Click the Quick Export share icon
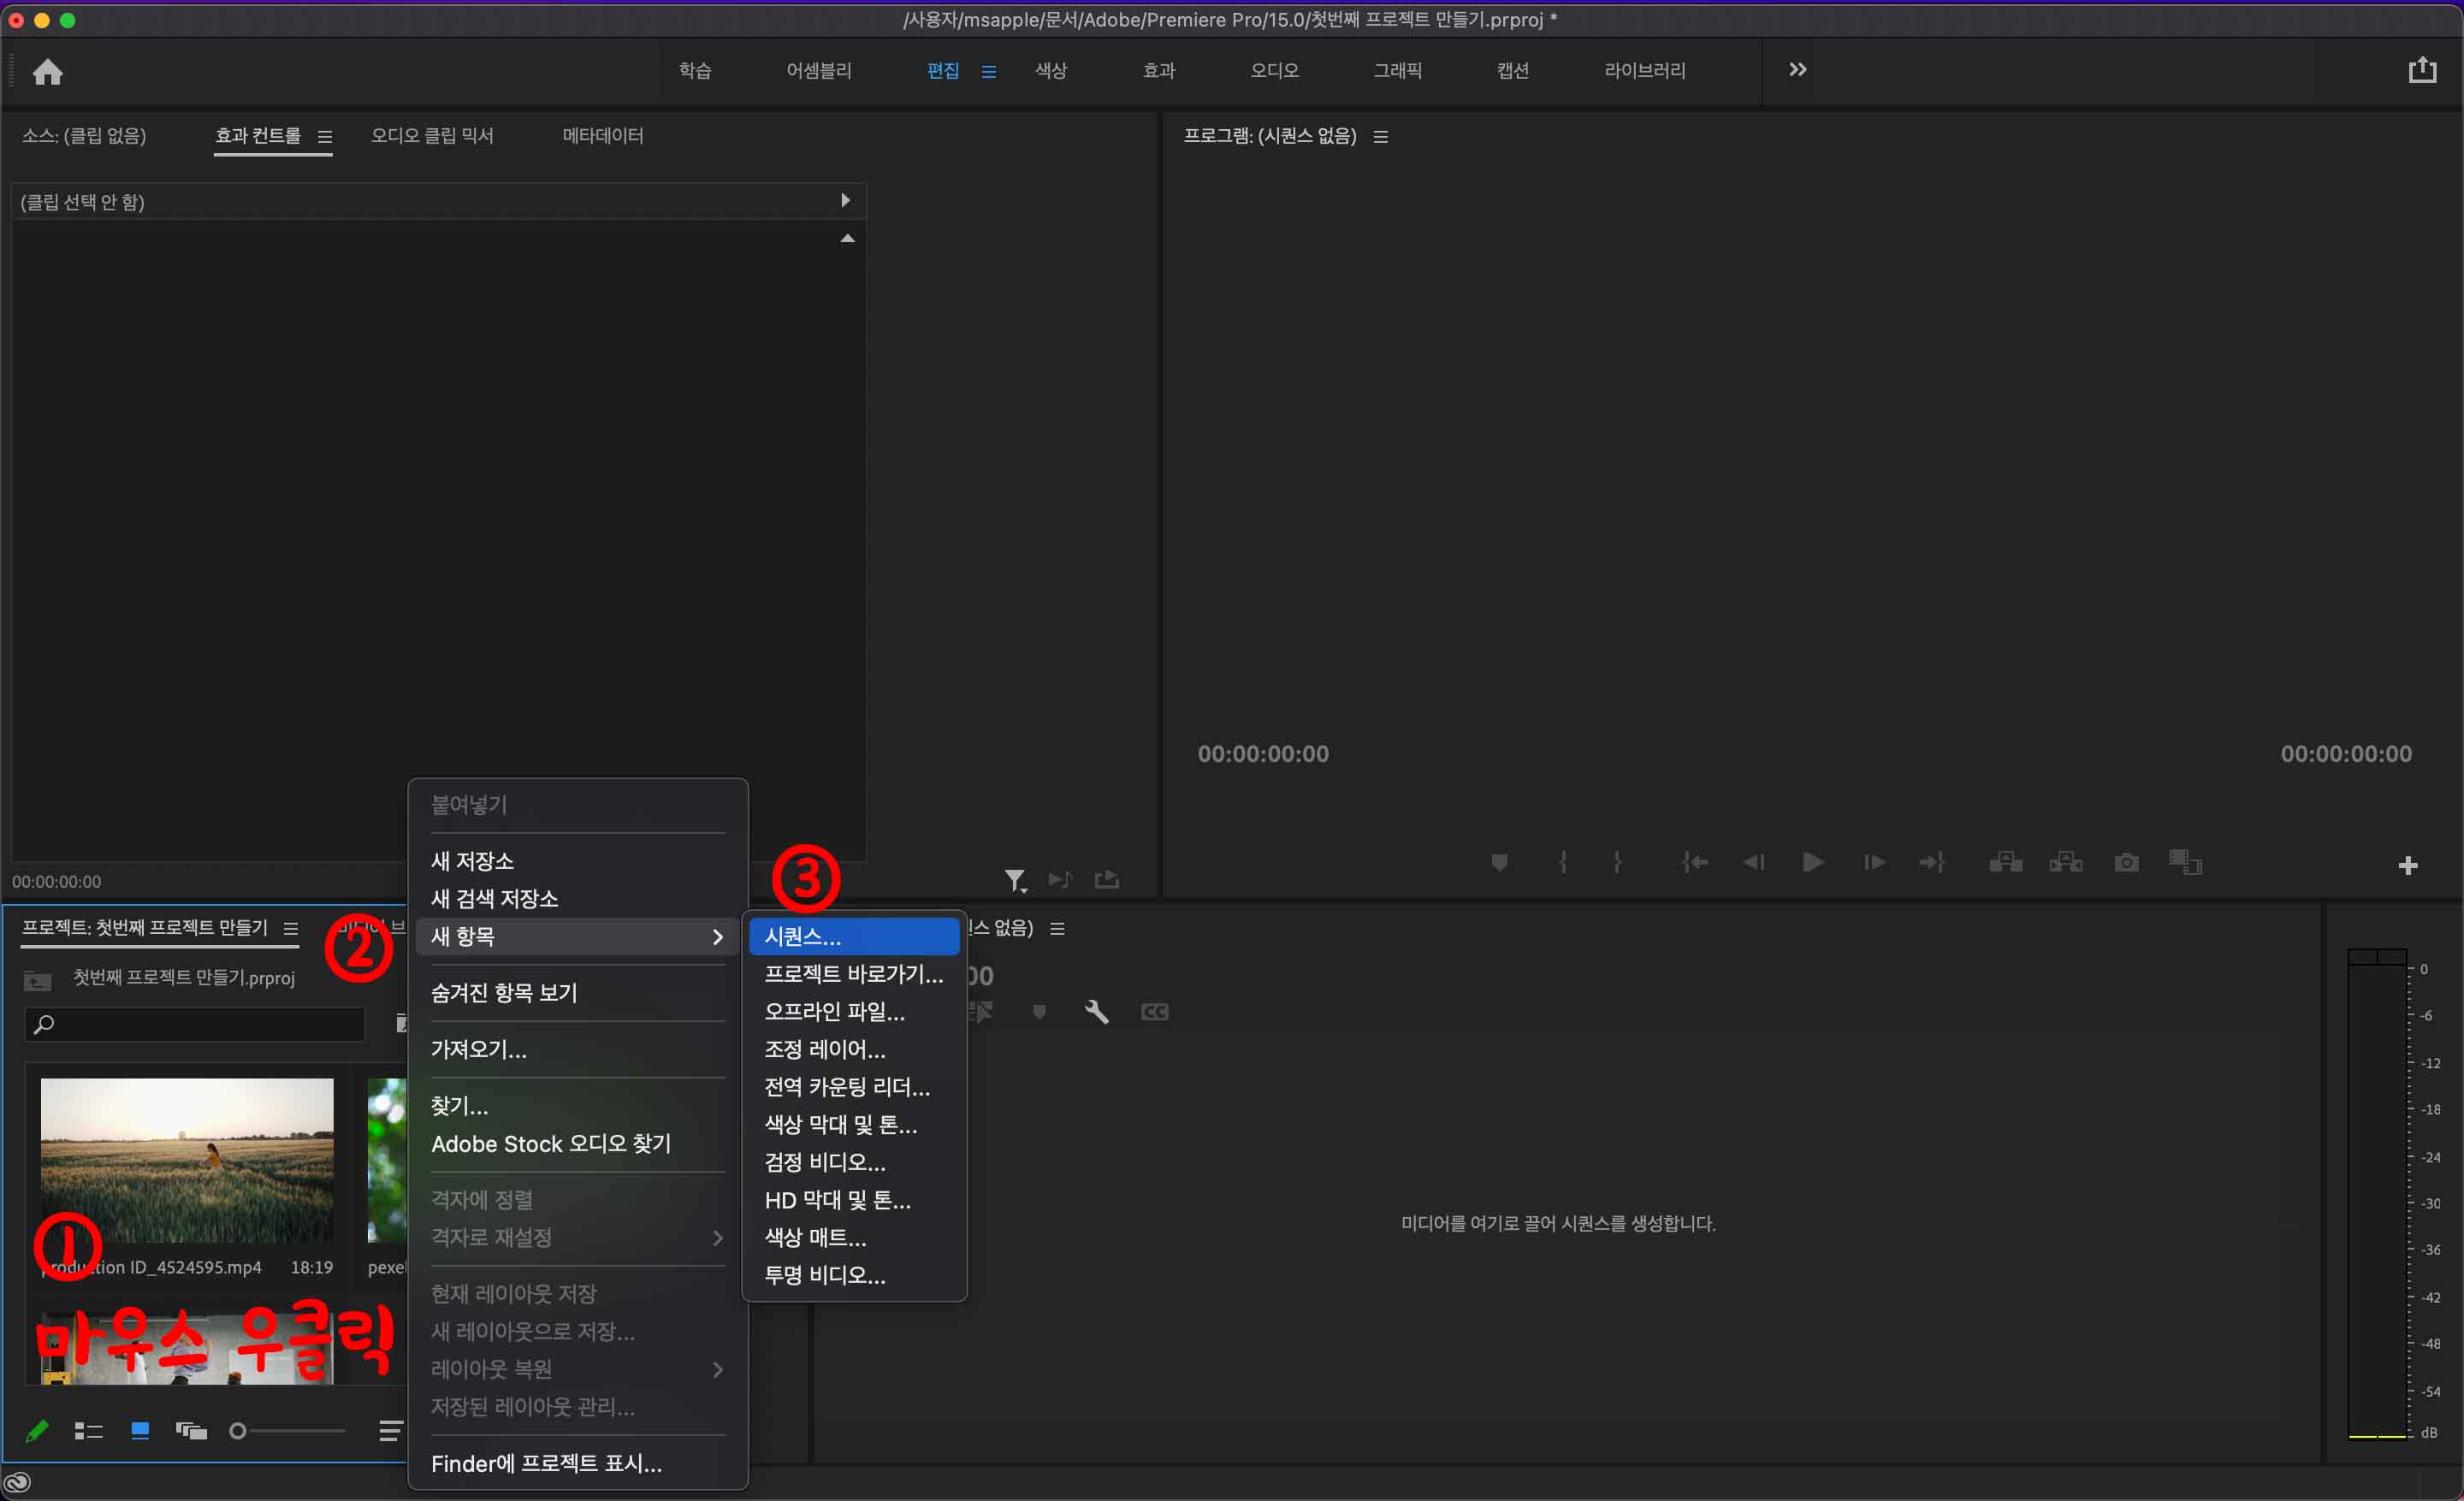Image resolution: width=2464 pixels, height=1501 pixels. point(2421,70)
